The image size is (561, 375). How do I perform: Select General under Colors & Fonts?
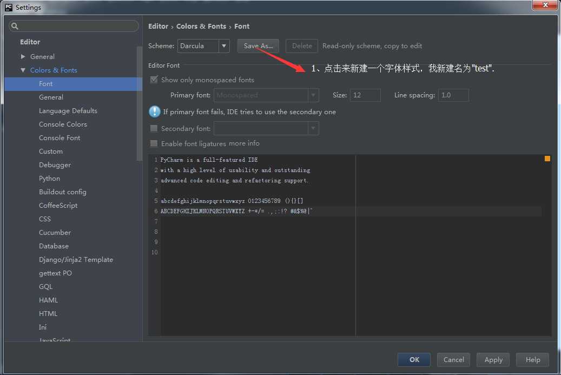pyautogui.click(x=51, y=97)
